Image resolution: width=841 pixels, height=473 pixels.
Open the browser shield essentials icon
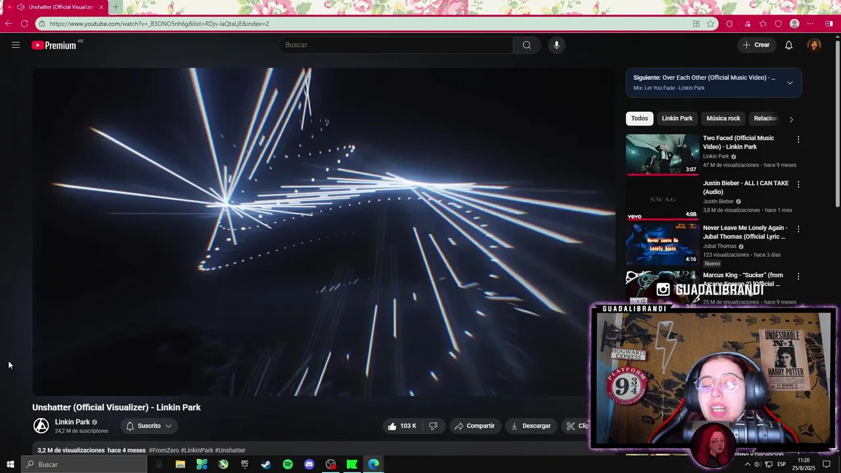(779, 24)
